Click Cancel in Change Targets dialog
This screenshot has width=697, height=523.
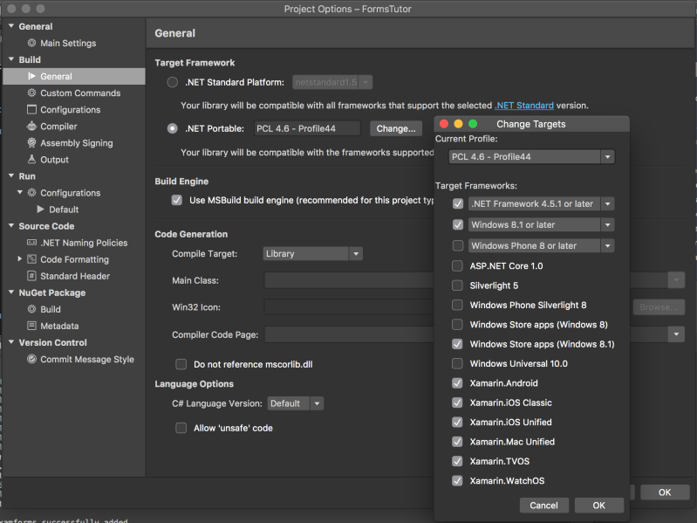[x=543, y=506]
